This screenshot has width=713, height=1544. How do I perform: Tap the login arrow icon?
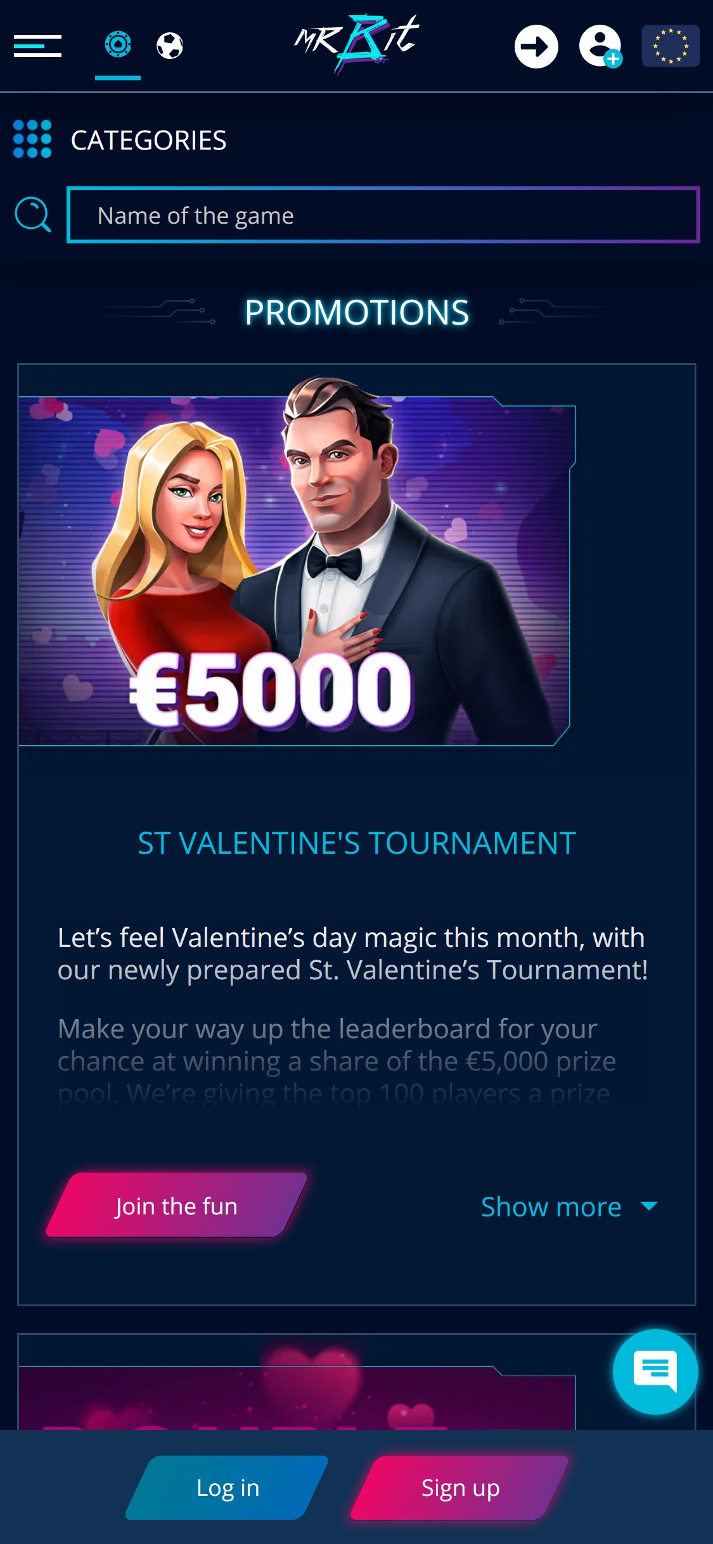pos(536,46)
